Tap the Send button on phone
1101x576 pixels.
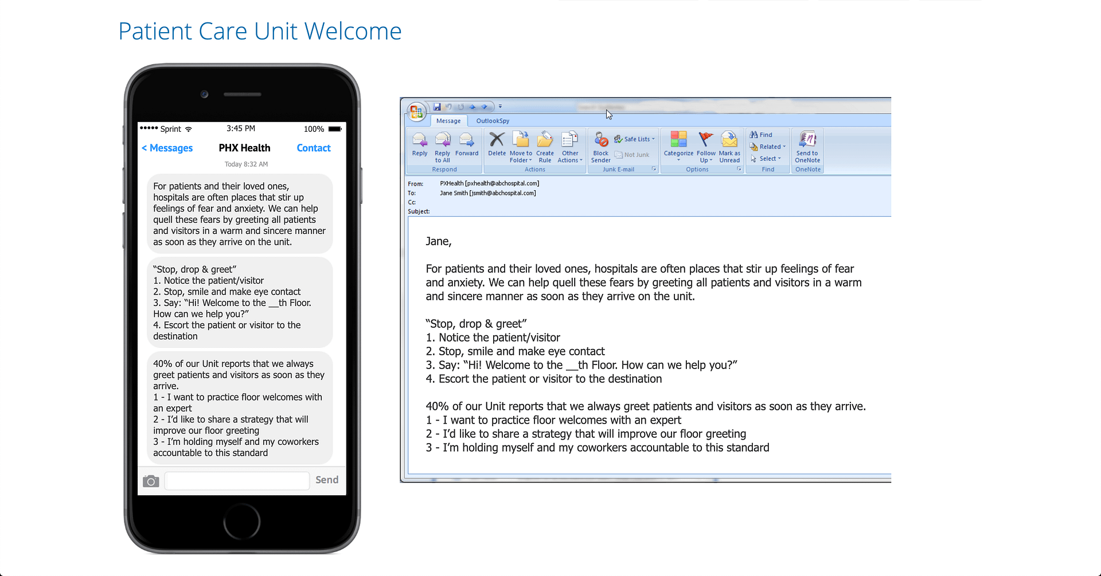tap(327, 480)
